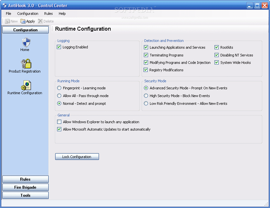Click the Delete toolbar button
Image resolution: width=270 pixels, height=208 pixels.
click(x=46, y=21)
